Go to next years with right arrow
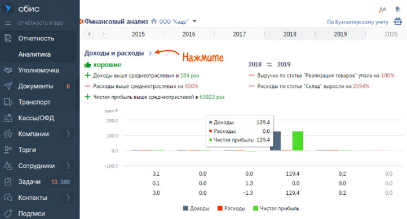407x219 pixels. (103, 34)
